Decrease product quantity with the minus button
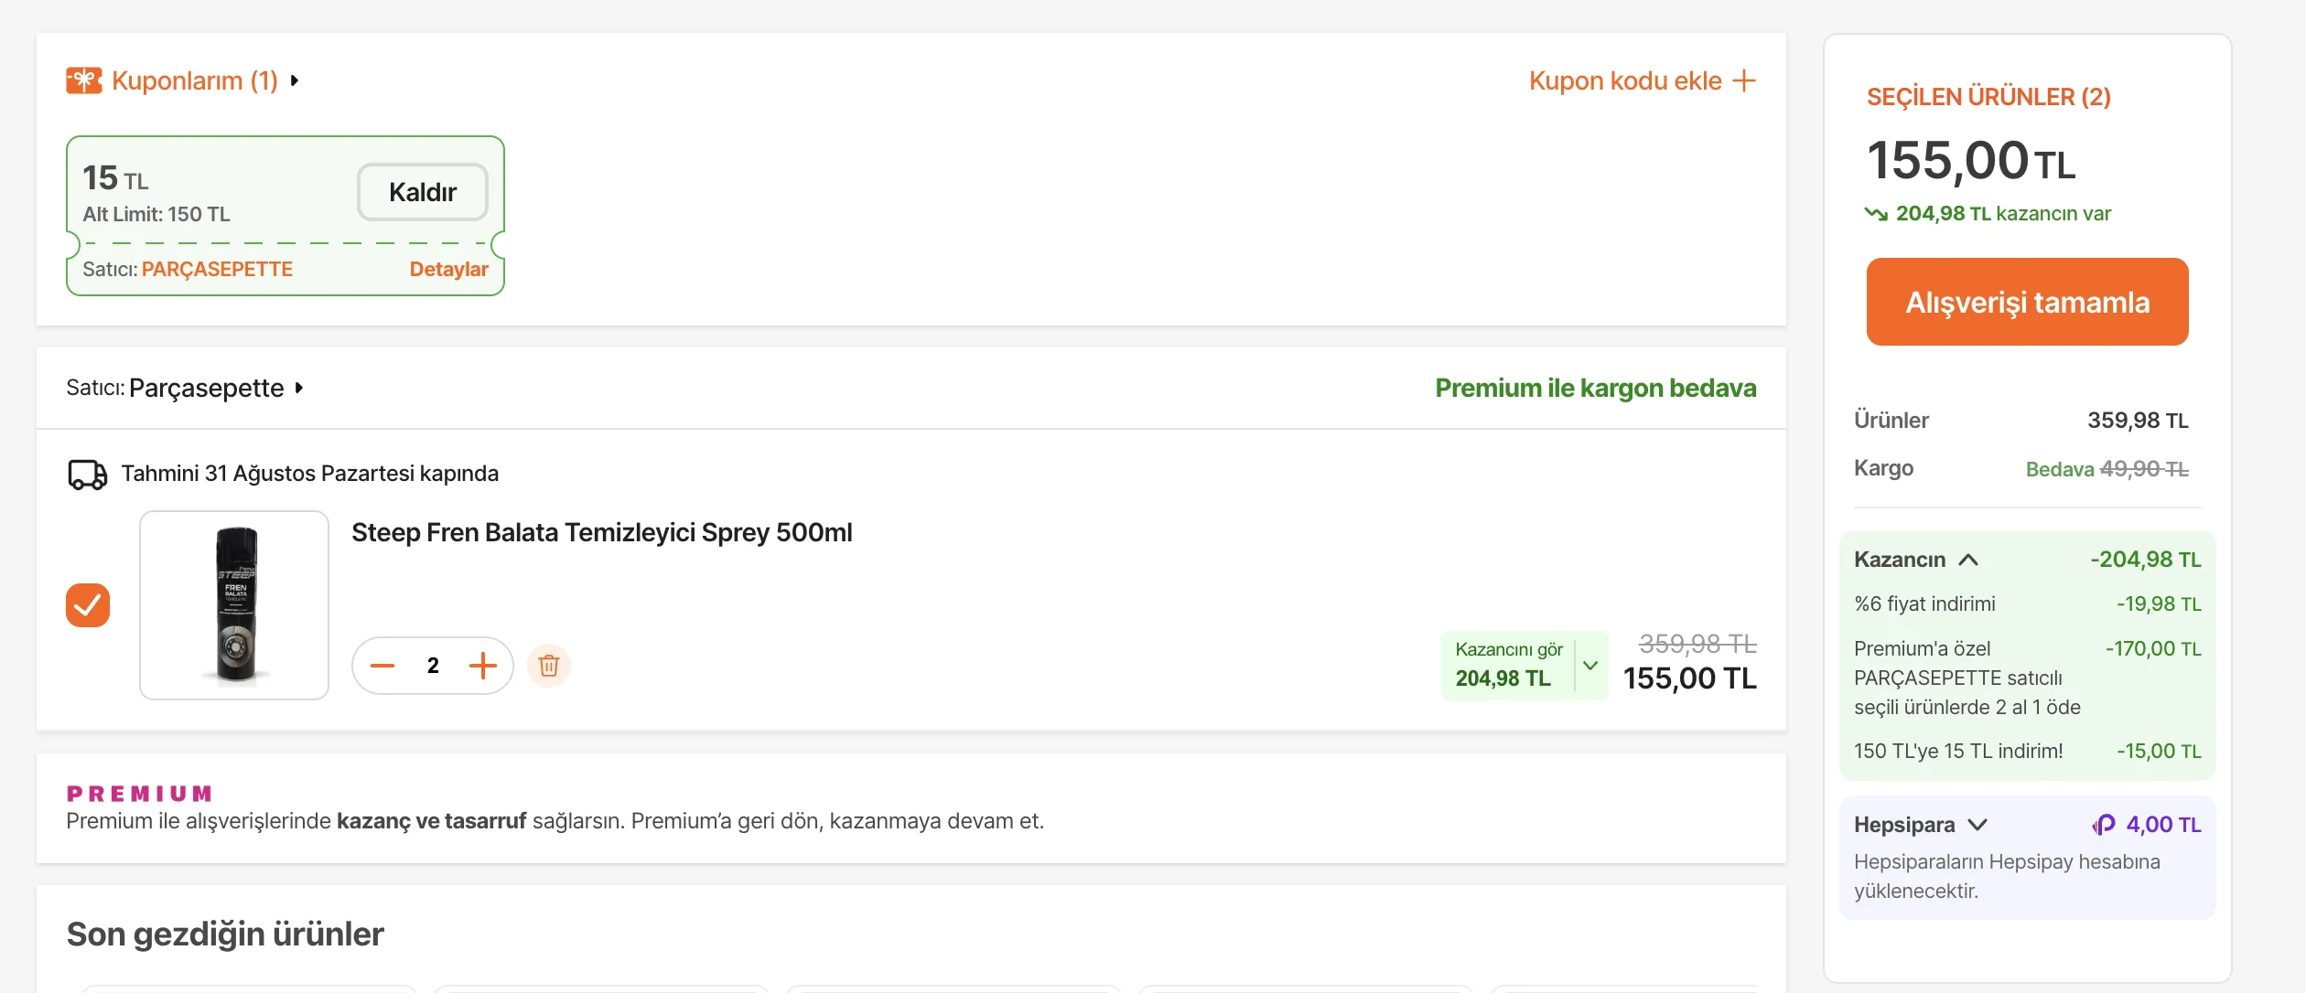Screen dimensions: 2306x993 pos(383,666)
